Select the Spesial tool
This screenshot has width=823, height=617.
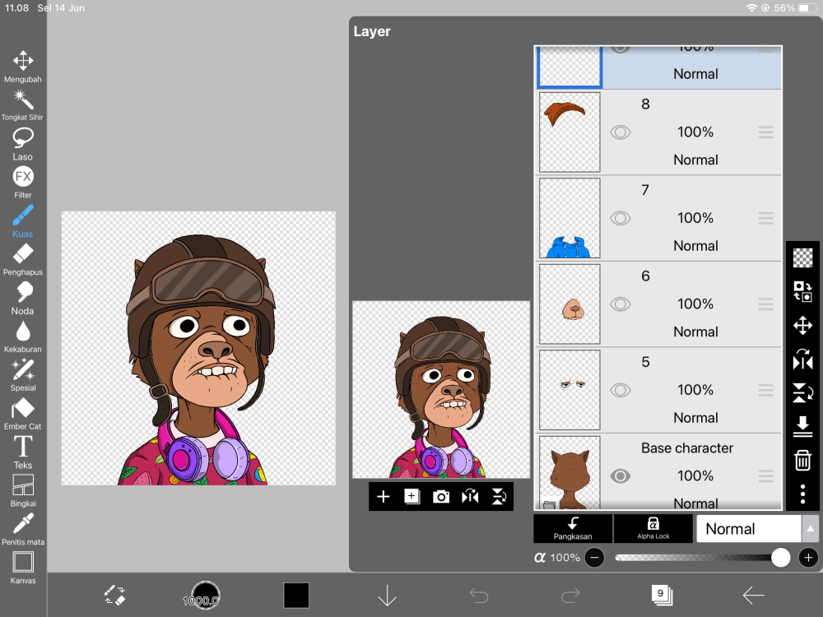pyautogui.click(x=22, y=375)
